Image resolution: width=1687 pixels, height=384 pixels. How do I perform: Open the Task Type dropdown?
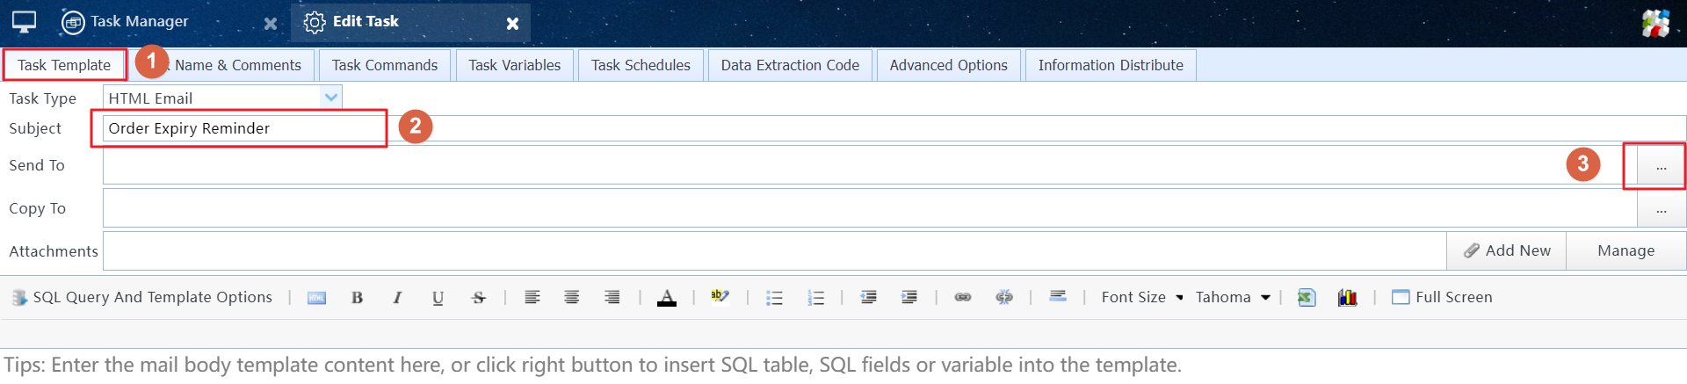[331, 98]
